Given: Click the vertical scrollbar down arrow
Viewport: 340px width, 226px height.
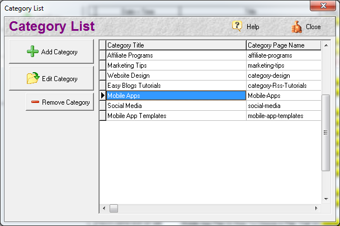Looking at the screenshot, I should (326, 199).
